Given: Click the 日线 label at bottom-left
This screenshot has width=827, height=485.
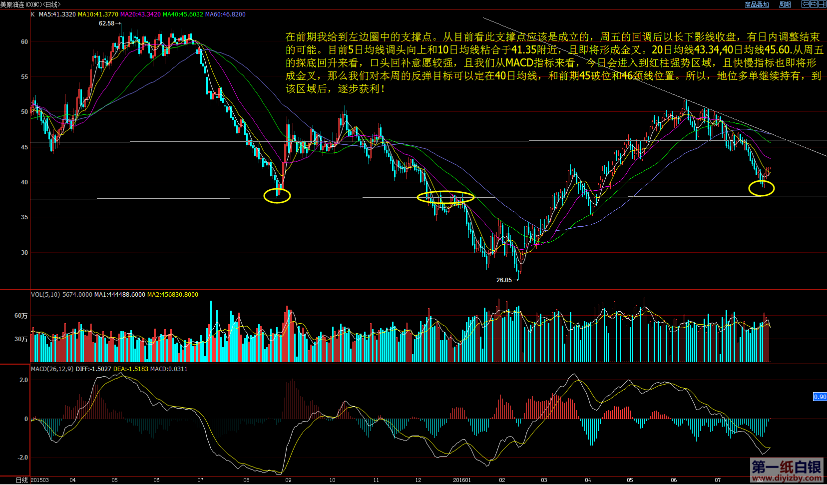Looking at the screenshot, I should coord(21,480).
